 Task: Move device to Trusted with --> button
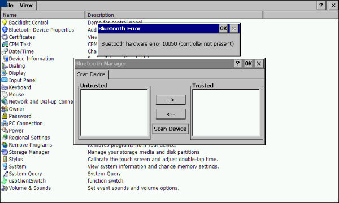[171, 100]
